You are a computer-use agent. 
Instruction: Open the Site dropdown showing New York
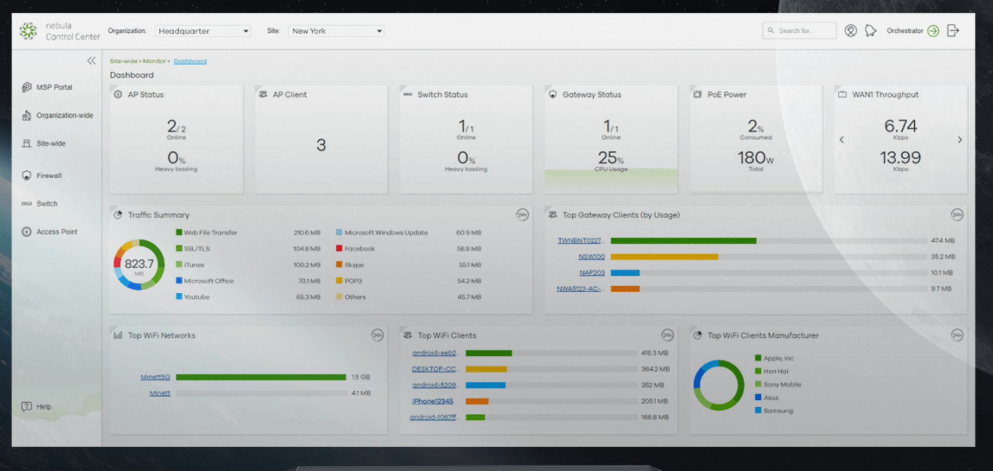coord(336,31)
